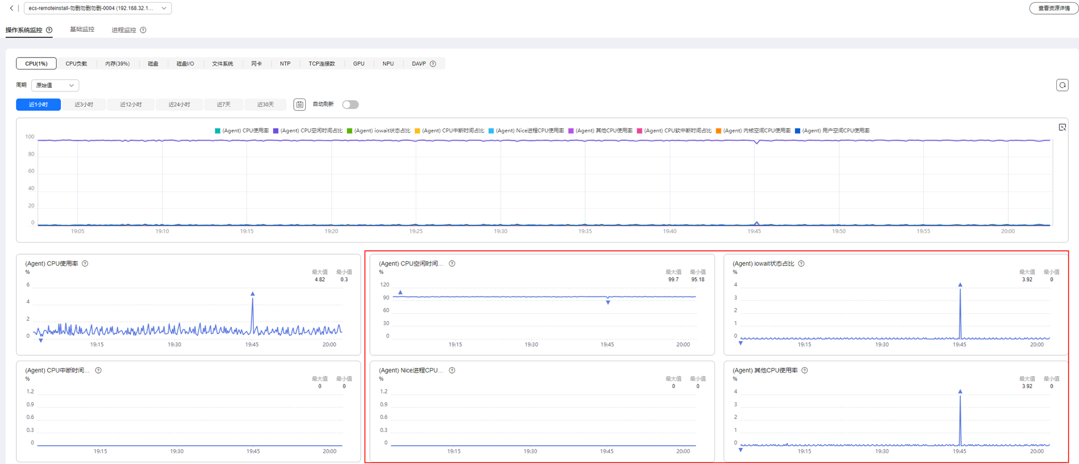Viewport: 1079px width, 464px height.
Task: Select the CPU负载 metric tab
Action: click(76, 64)
